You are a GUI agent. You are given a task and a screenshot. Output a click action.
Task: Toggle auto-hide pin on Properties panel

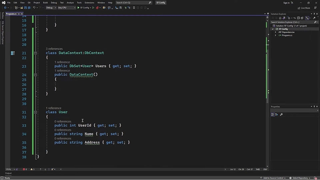314,106
